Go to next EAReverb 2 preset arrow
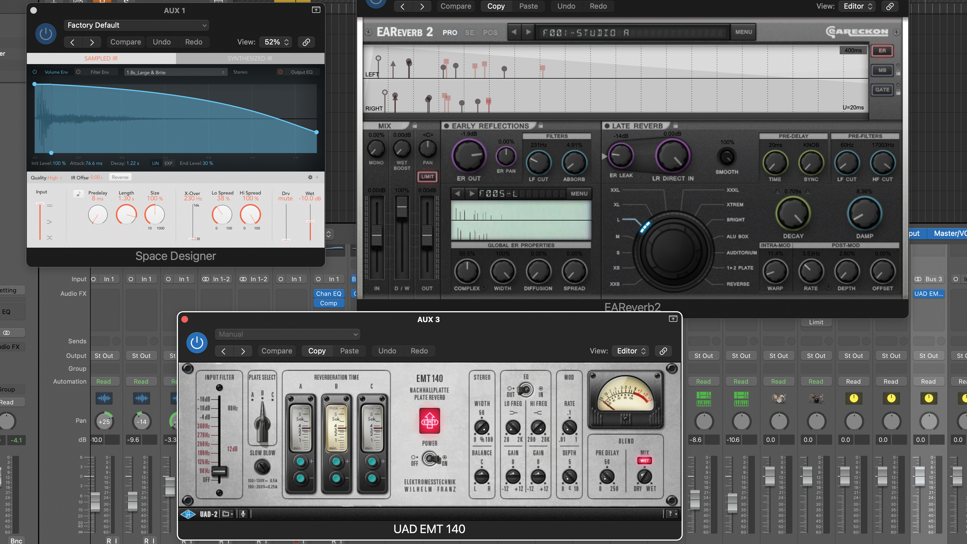This screenshot has height=544, width=967. [x=528, y=32]
